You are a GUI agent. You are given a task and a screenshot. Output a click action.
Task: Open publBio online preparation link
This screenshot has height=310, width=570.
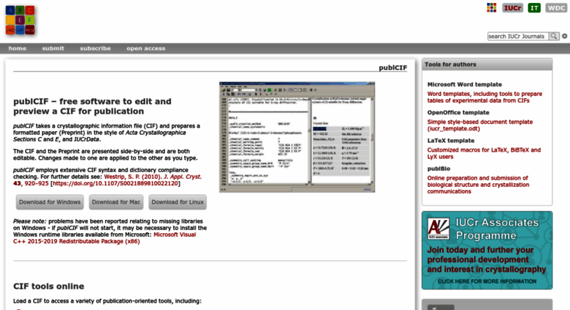(x=478, y=185)
